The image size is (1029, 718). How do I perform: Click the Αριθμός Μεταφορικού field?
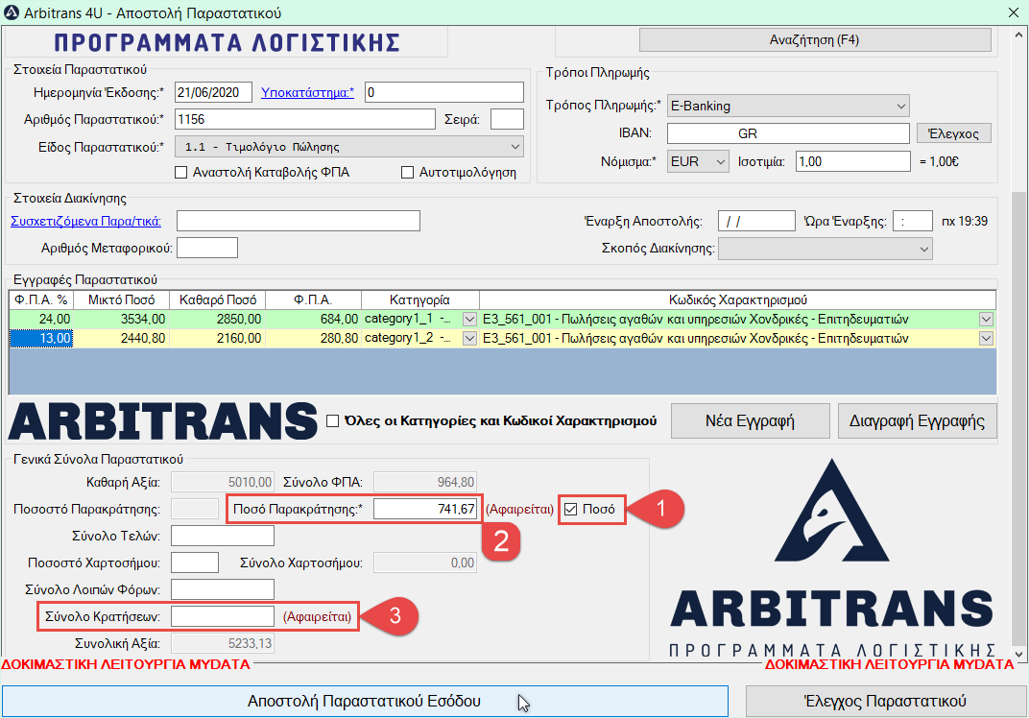coord(207,248)
